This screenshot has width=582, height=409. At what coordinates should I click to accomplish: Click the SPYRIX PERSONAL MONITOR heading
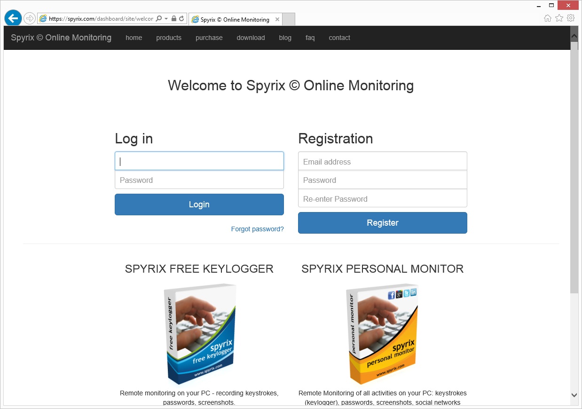click(x=383, y=269)
